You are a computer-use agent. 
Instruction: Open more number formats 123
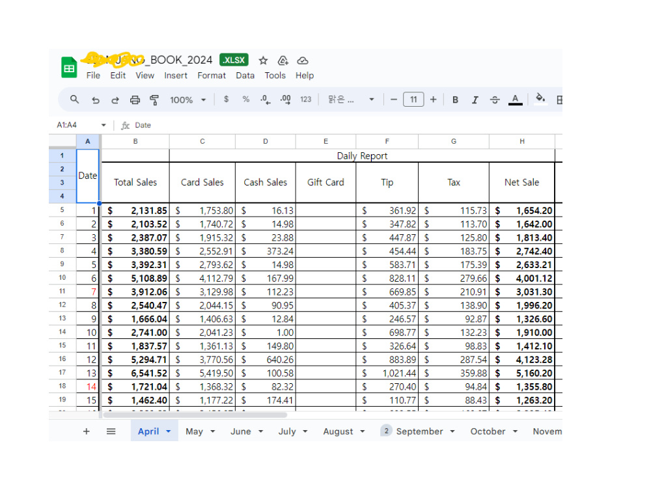[x=305, y=99]
